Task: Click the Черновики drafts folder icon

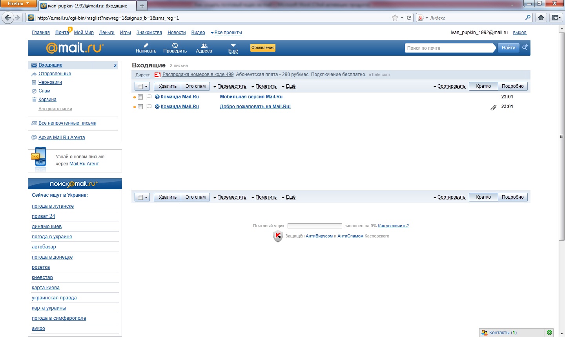Action: [34, 82]
